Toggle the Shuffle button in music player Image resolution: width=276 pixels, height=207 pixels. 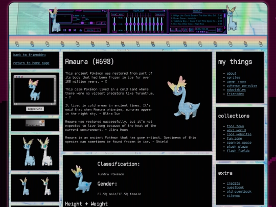[x=90, y=30]
